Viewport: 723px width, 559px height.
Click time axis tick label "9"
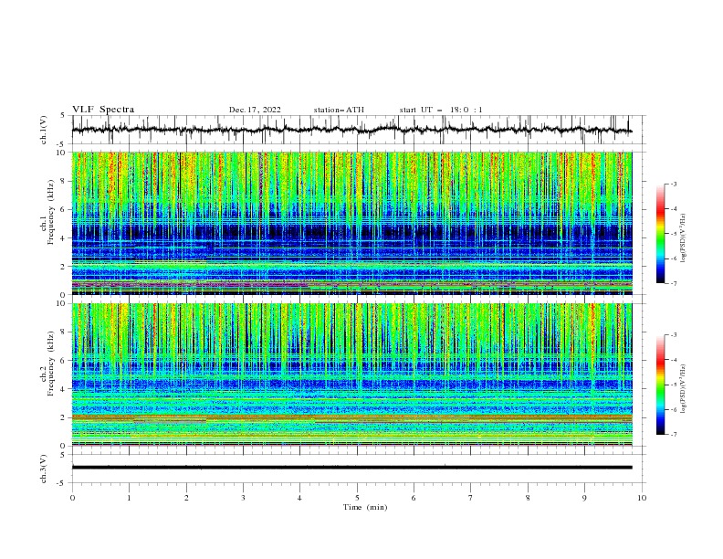click(584, 498)
